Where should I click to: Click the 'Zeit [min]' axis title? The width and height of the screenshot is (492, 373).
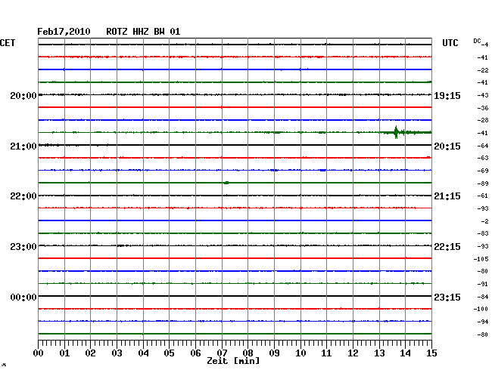(x=233, y=361)
